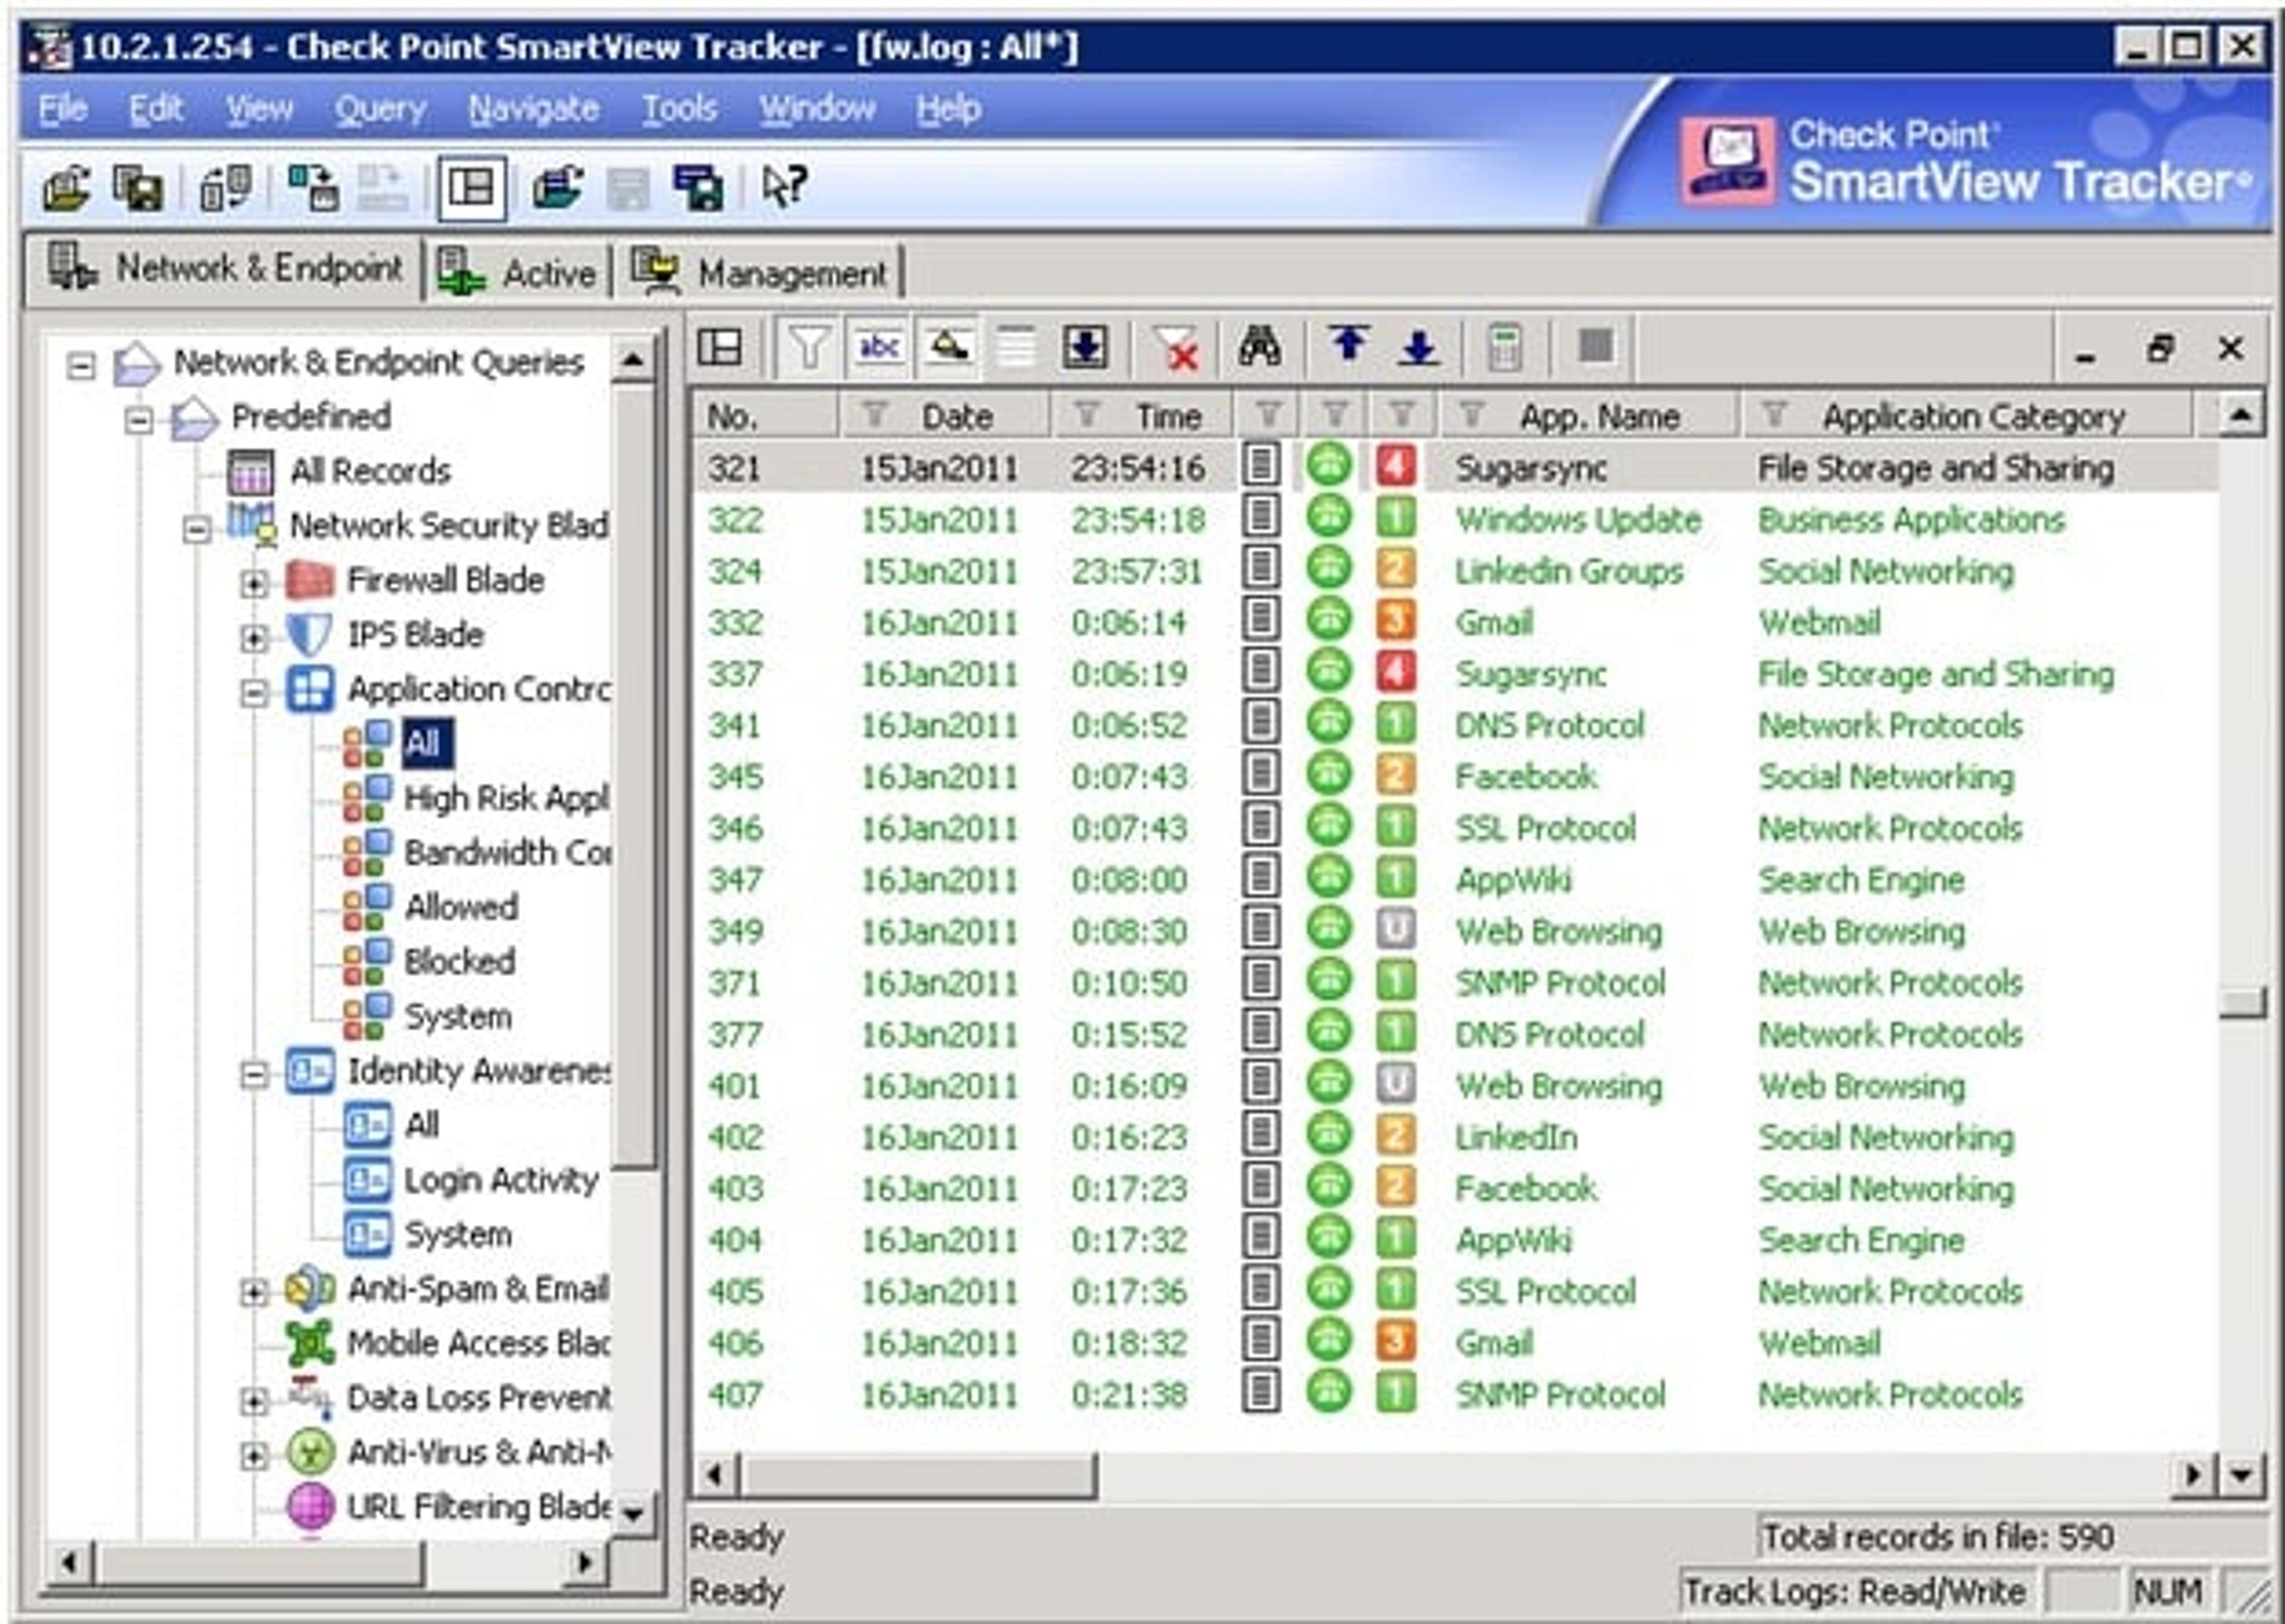
Task: Expand the IPS Blade node
Action: pos(254,637)
